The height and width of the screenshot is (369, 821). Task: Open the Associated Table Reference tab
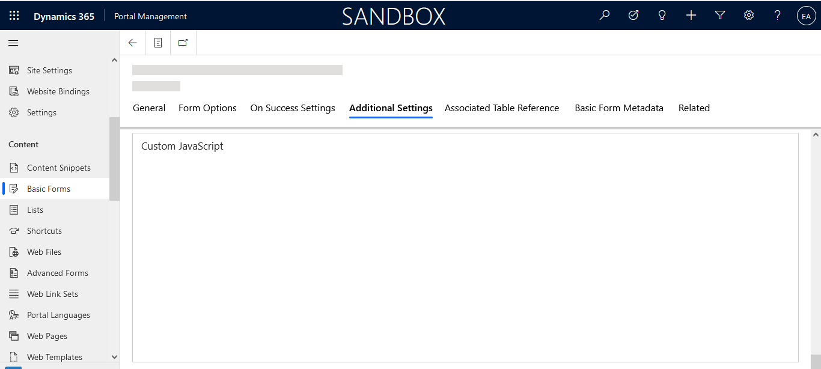coord(502,108)
